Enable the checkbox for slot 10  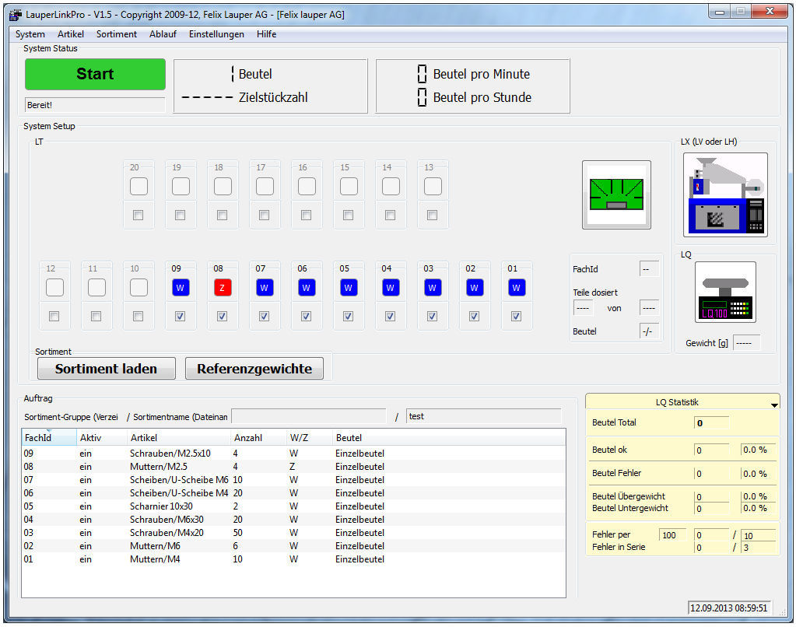point(138,317)
